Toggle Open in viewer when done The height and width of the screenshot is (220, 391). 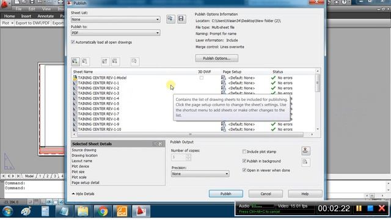(x=244, y=170)
